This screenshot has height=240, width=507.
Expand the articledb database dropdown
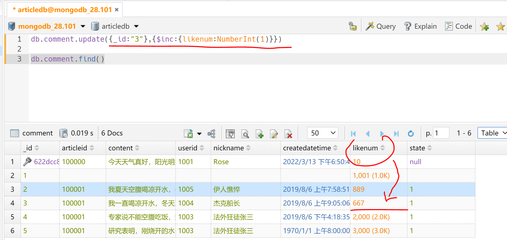[136, 26]
